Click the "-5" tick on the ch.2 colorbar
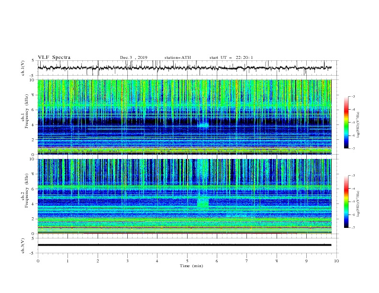Viewport: 379px width, 293px height. [353, 202]
